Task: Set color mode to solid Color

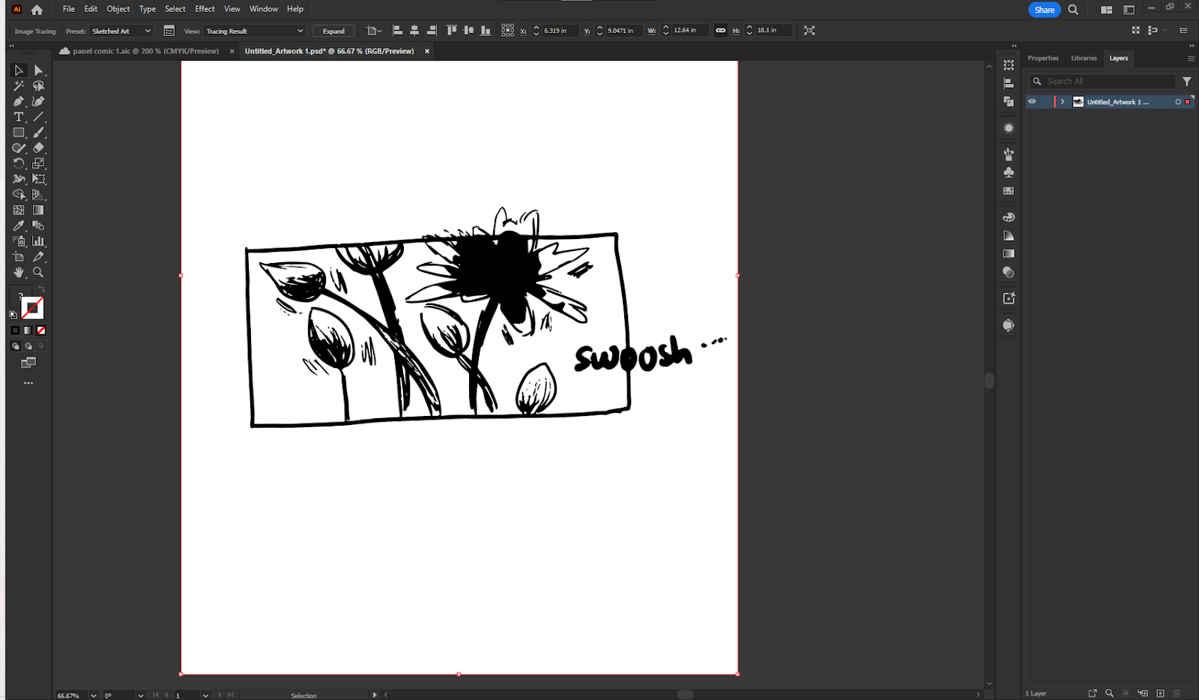Action: click(x=15, y=331)
